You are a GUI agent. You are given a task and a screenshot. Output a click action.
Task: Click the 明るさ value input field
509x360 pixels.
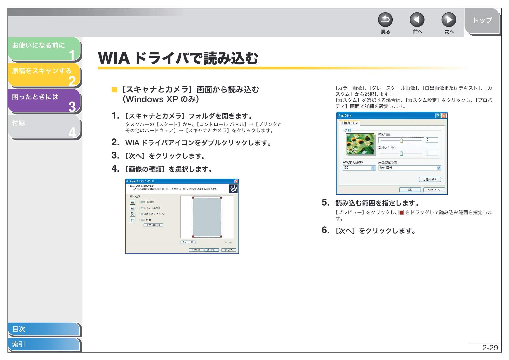pyautogui.click(x=432, y=140)
